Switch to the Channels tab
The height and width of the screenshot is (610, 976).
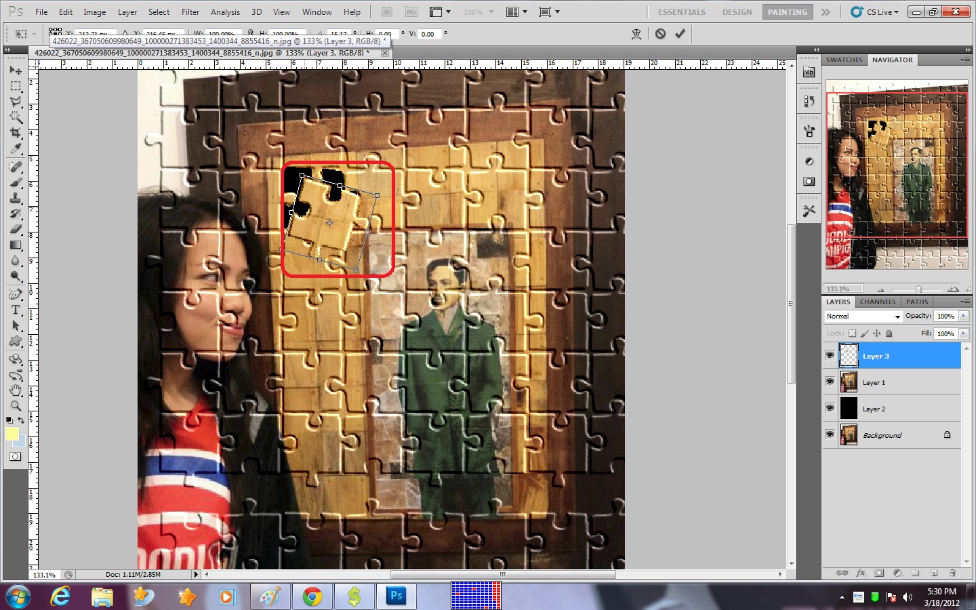click(878, 302)
